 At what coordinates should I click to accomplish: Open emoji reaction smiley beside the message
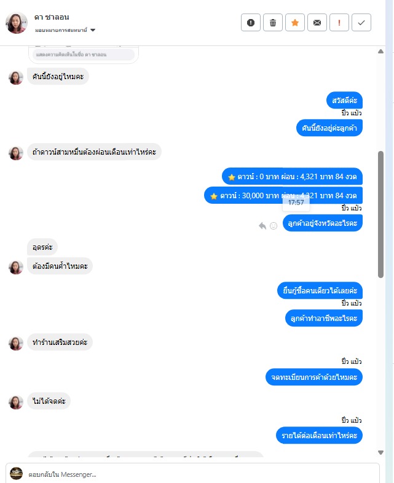click(x=274, y=226)
